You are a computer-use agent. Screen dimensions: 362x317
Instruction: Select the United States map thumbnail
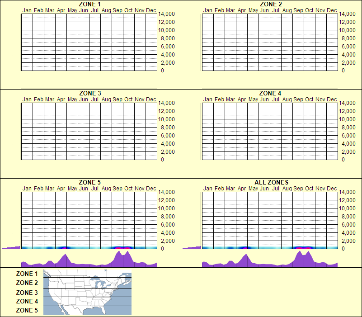click(x=87, y=292)
